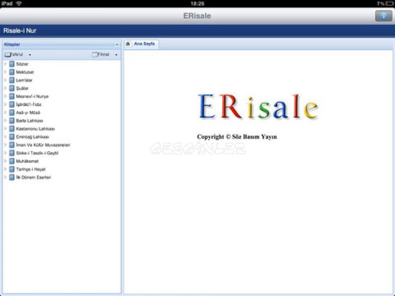The height and width of the screenshot is (296, 395).
Task: Click the book icon next to İşârâtü'l-İ'caz
Action: click(x=11, y=104)
